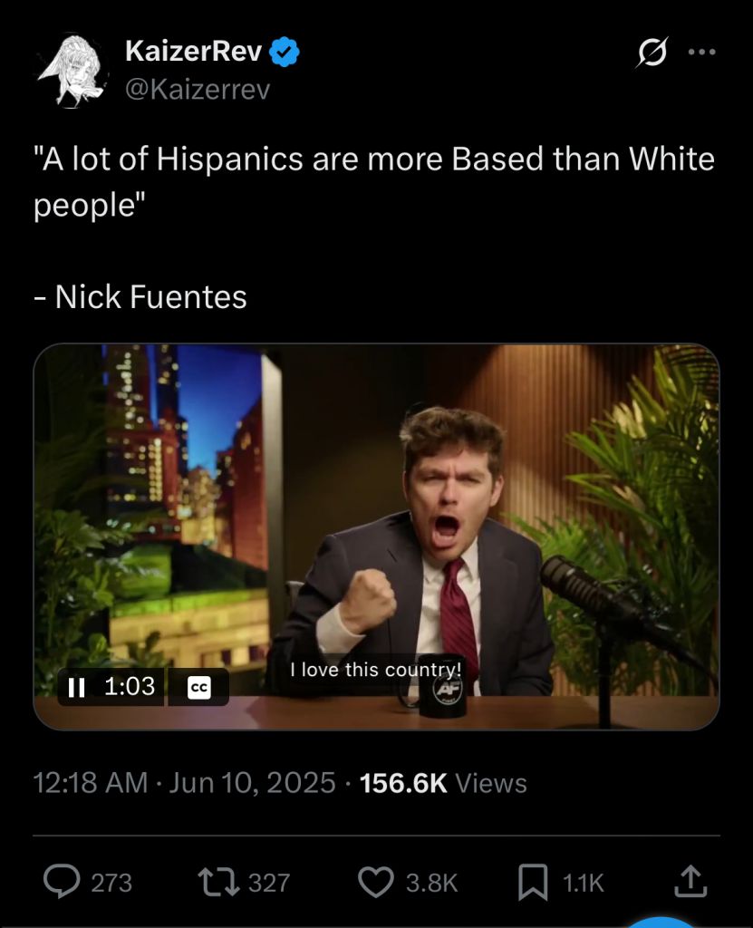The width and height of the screenshot is (753, 928).
Task: Open the @Kaizerrev handle link
Action: coord(198,90)
